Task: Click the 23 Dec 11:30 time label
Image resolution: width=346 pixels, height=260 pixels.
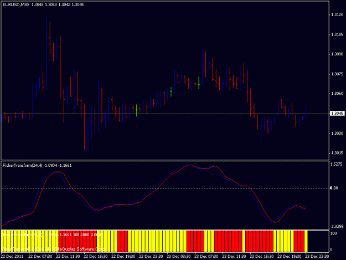Action: (x=234, y=256)
